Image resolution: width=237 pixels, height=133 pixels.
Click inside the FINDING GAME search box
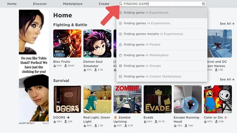click(x=162, y=4)
